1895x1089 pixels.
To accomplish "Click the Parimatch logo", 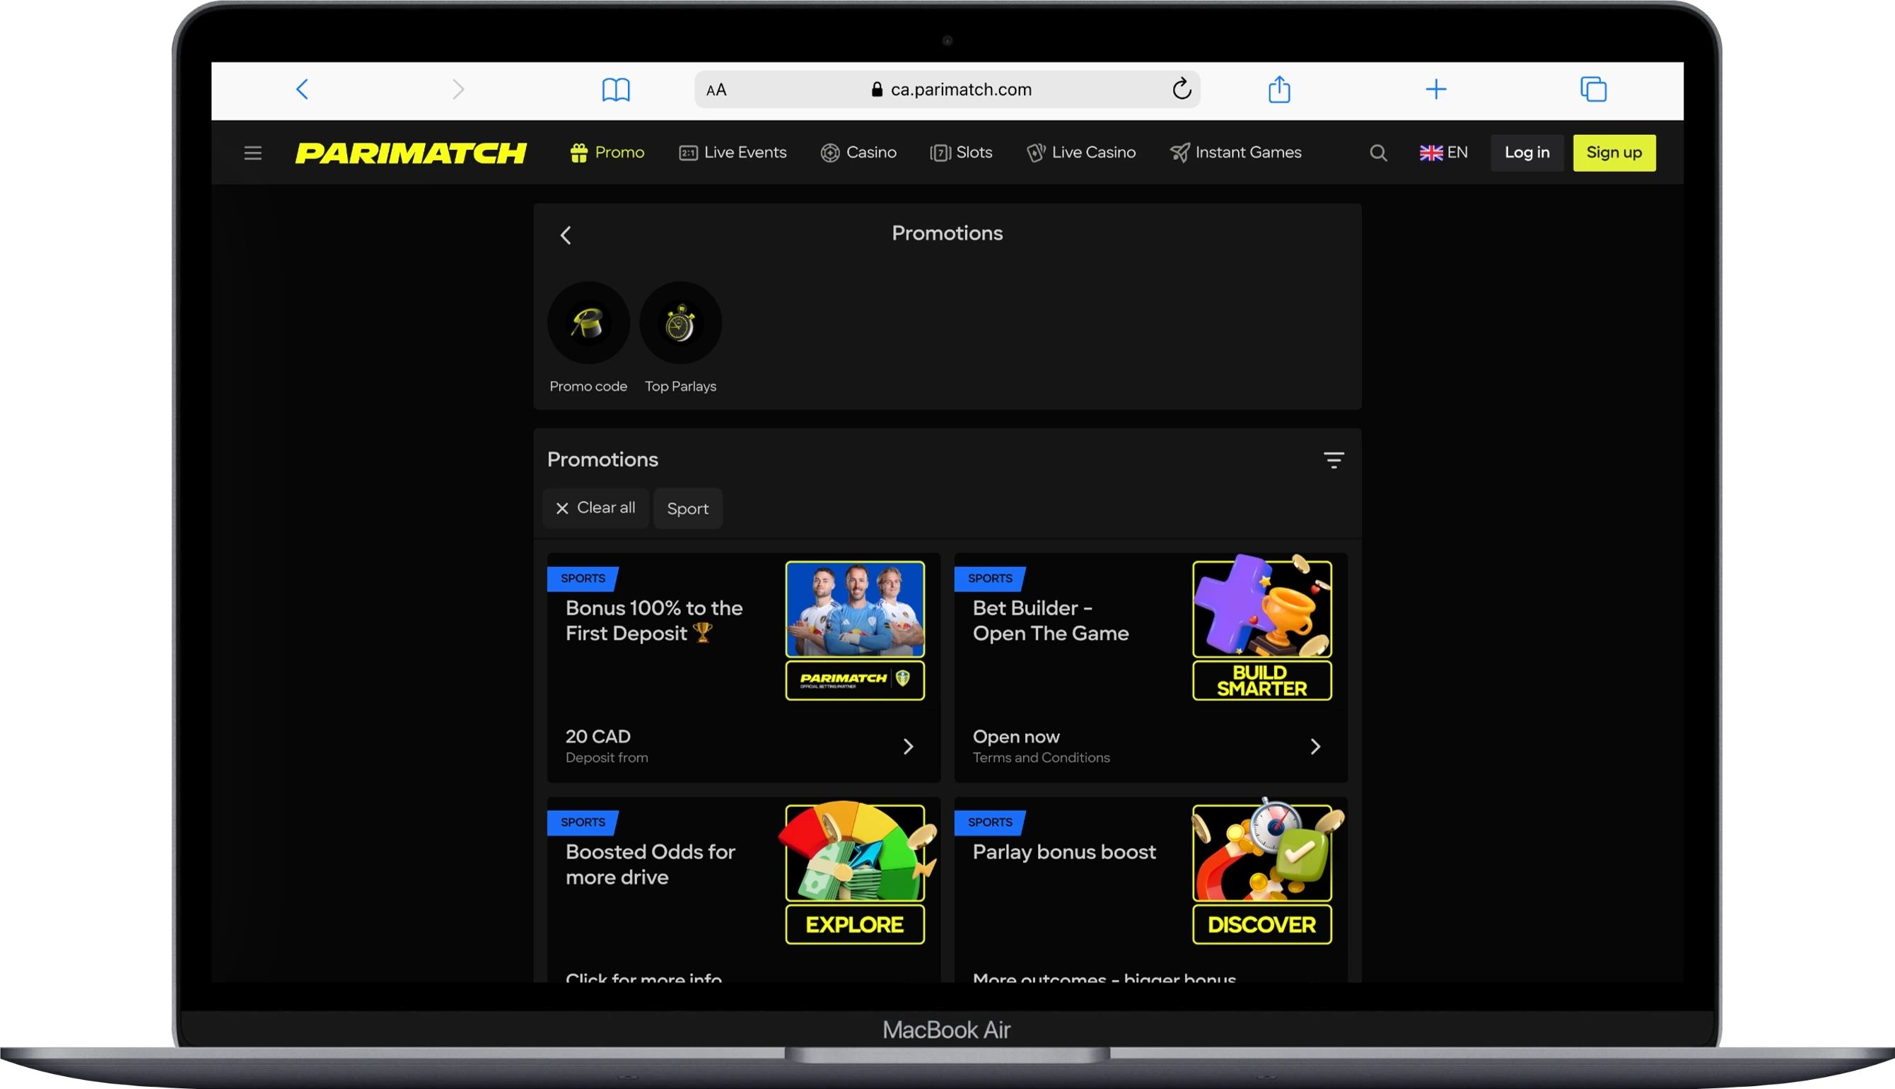I will tap(412, 152).
